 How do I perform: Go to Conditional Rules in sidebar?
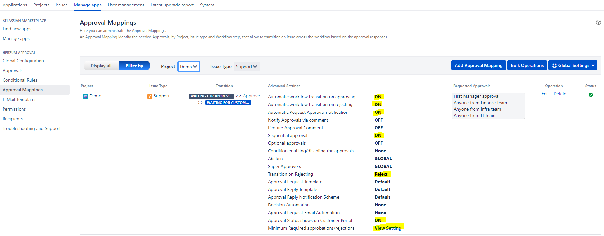pos(20,80)
